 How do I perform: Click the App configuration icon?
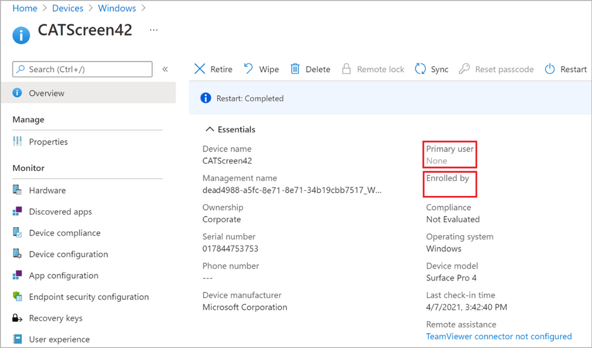pos(17,275)
